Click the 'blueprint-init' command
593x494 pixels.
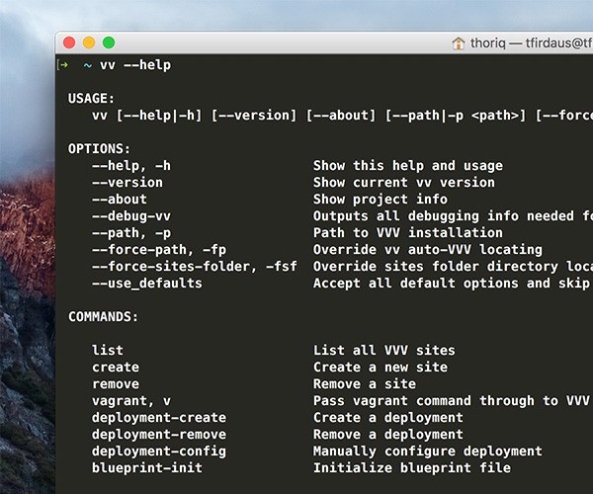point(147,468)
